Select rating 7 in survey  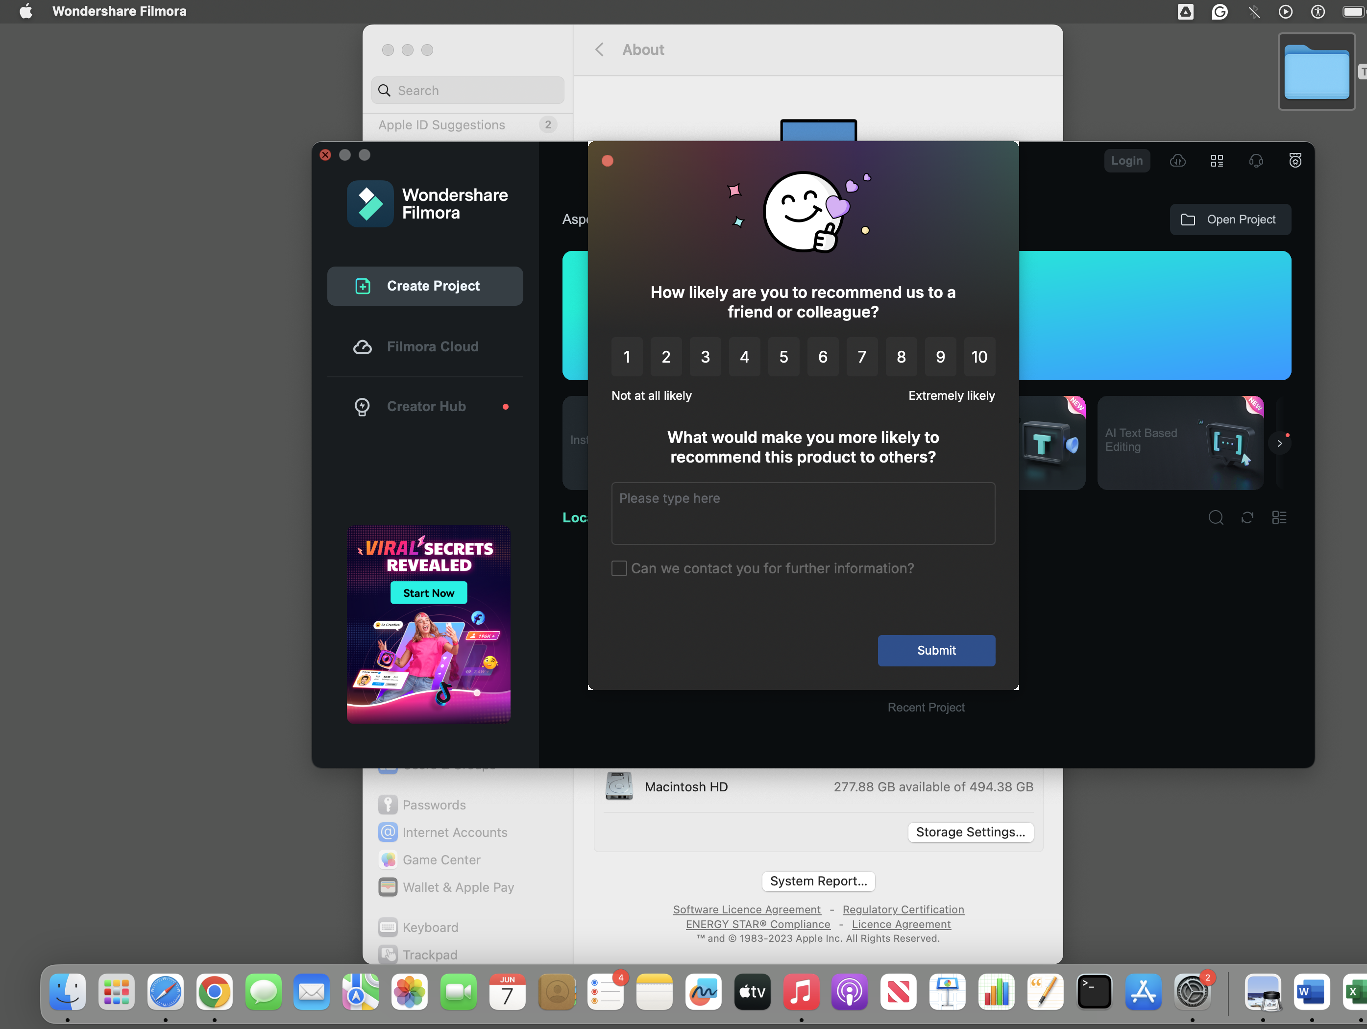tap(862, 357)
